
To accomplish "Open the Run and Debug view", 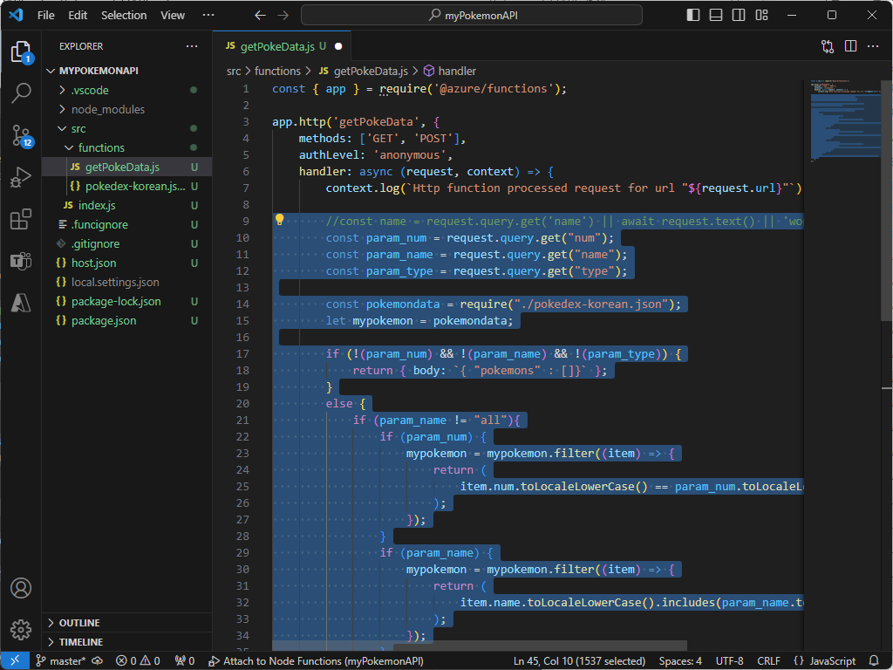I will point(21,177).
